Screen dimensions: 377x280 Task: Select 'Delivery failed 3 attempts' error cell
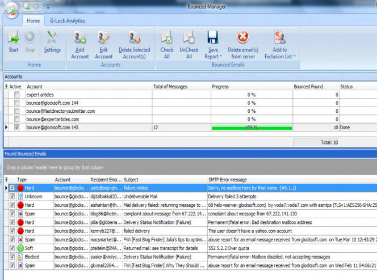(x=292, y=197)
